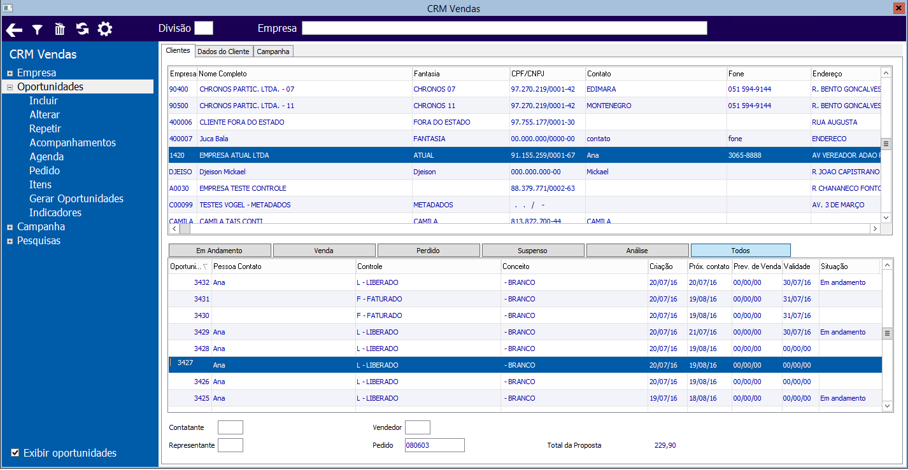Open the Campanha tab
Screen dimensions: 908x470
pyautogui.click(x=273, y=52)
